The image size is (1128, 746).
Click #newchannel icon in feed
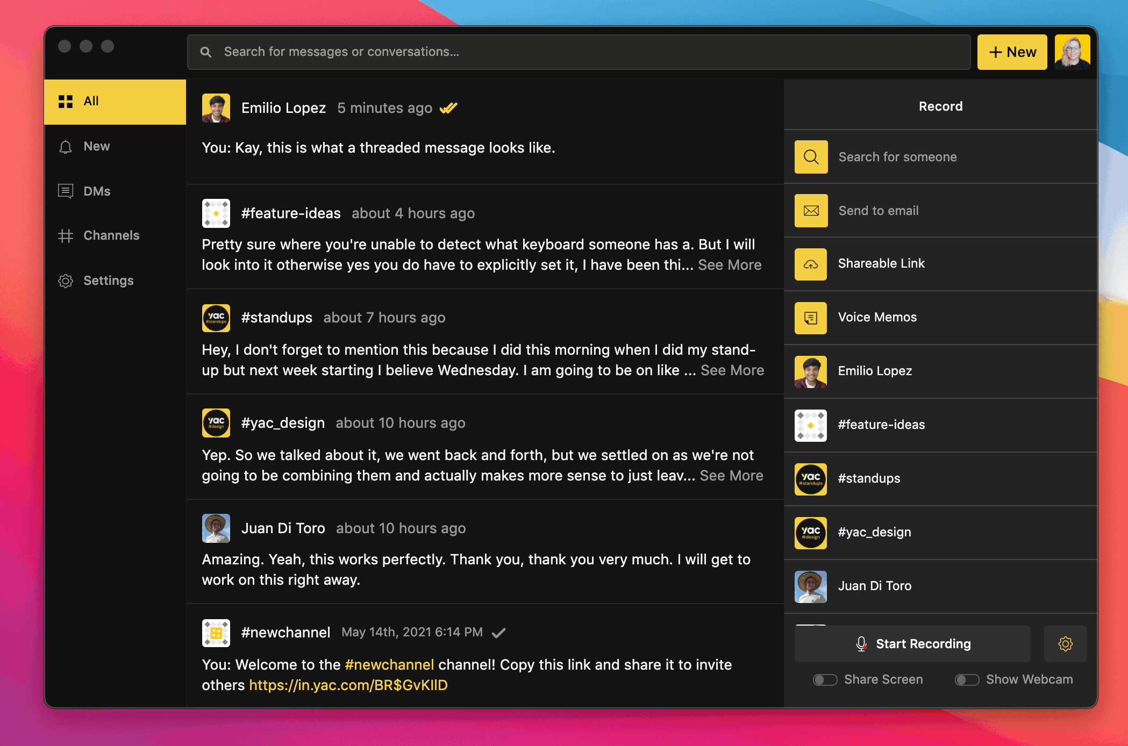(x=216, y=633)
